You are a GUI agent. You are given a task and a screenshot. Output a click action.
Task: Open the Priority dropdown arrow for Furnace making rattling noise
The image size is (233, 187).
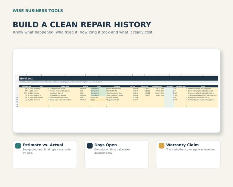90,91
